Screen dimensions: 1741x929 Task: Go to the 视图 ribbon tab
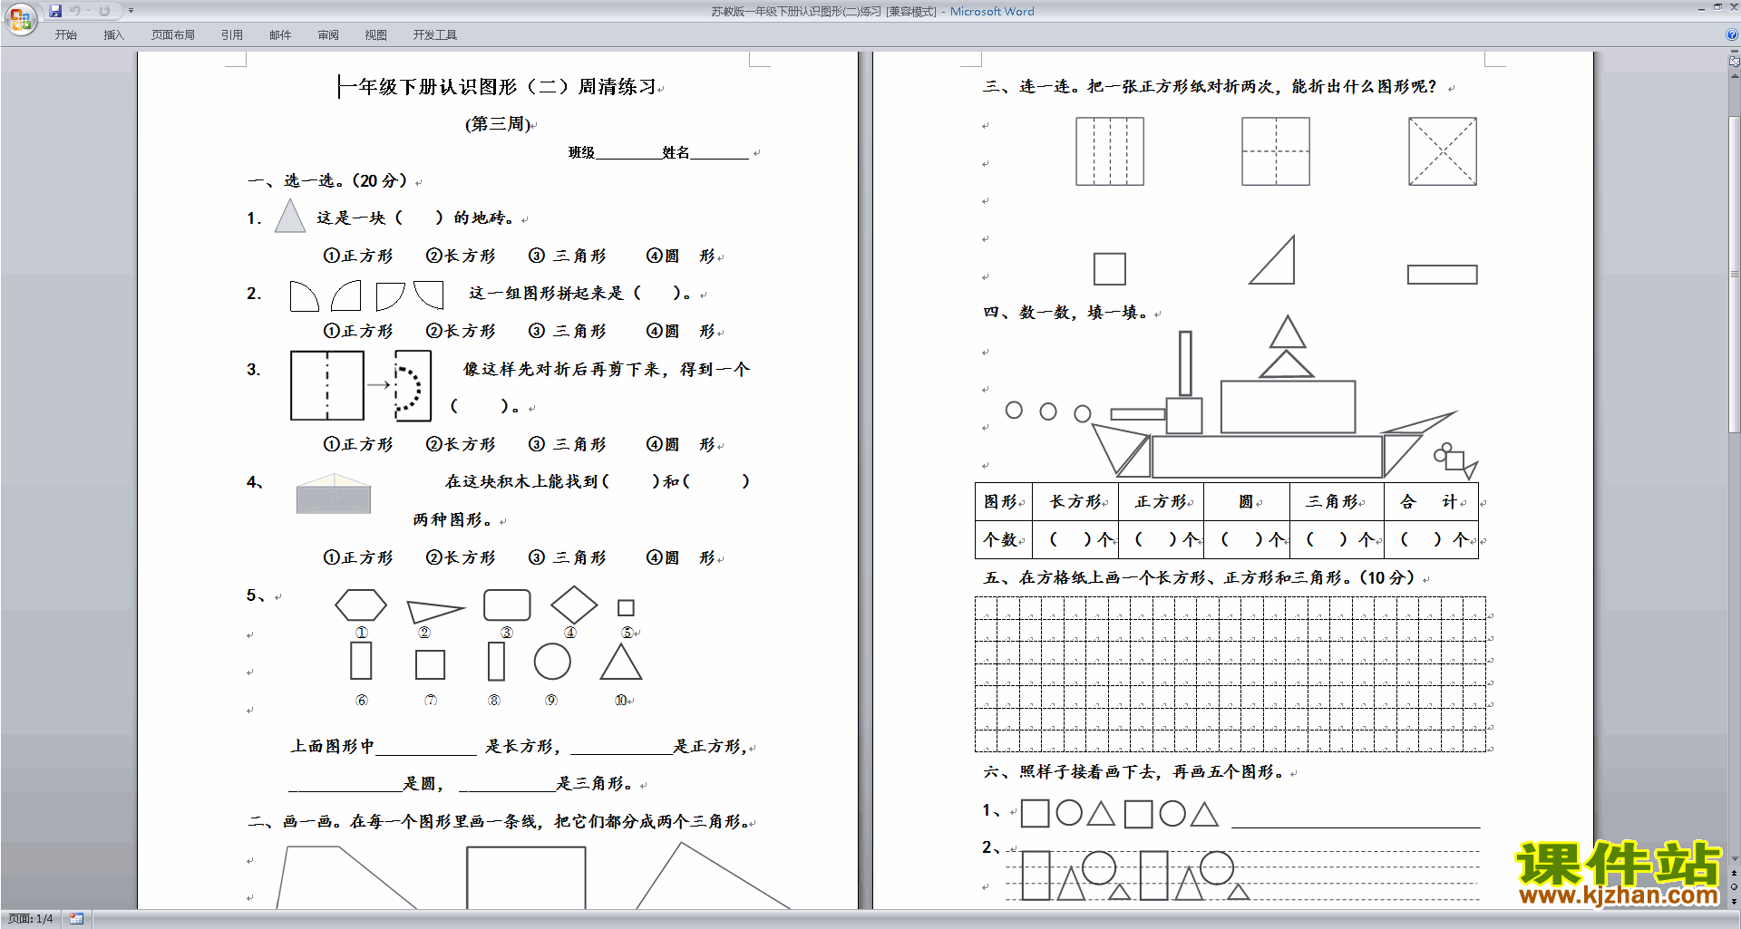point(376,34)
